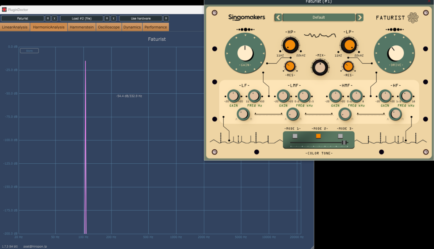Click the M button next to Load #2 slot
The height and width of the screenshot is (249, 434).
107,19
